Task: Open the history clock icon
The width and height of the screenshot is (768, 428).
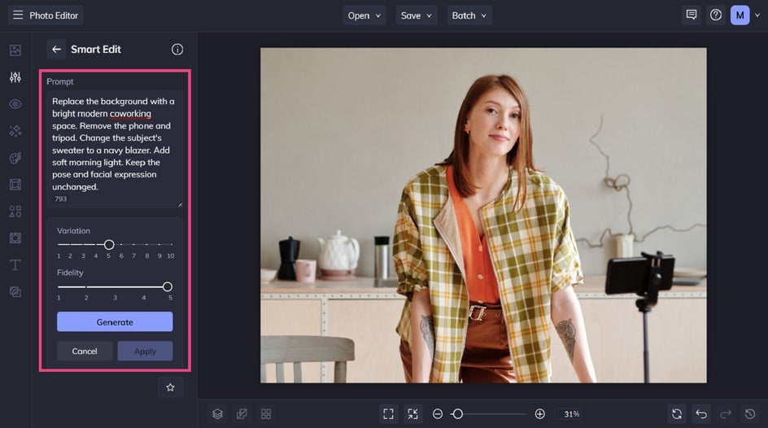Action: (750, 414)
